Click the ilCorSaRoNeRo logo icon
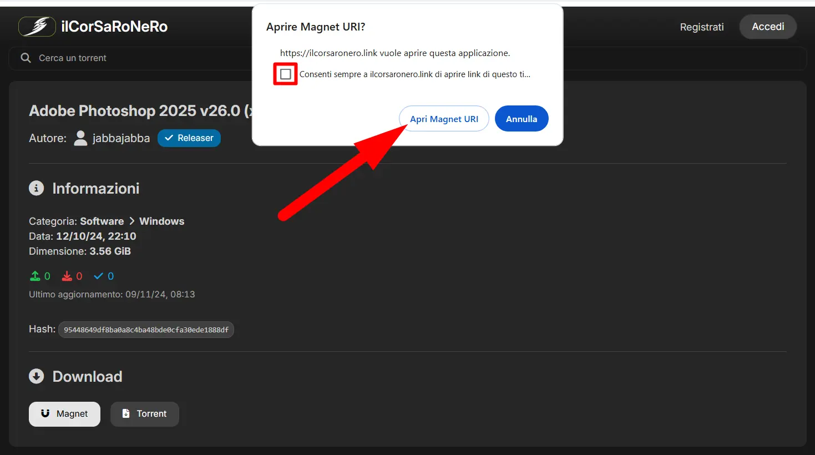This screenshot has width=815, height=455. tap(37, 27)
